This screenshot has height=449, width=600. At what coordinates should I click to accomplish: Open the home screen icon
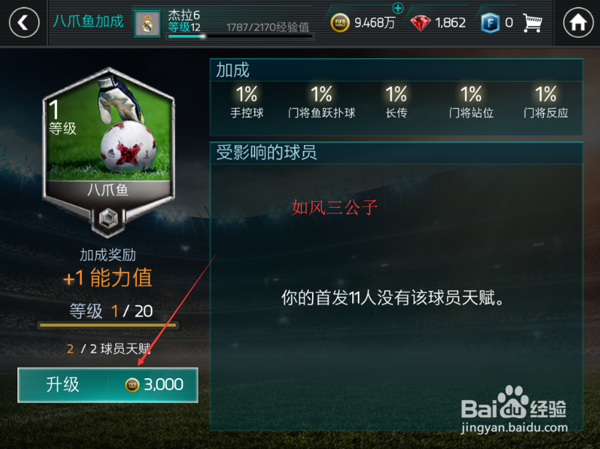click(x=578, y=23)
